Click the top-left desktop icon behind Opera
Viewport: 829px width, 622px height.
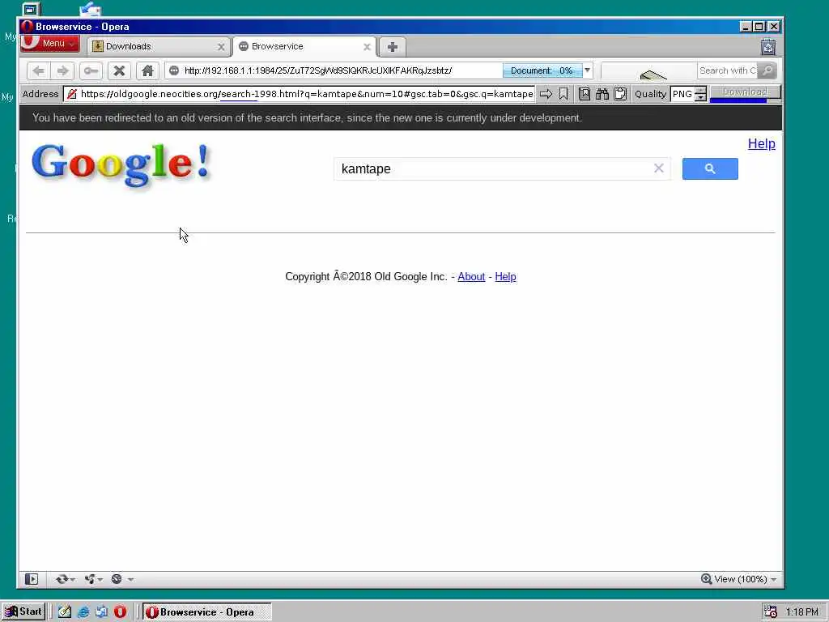[x=31, y=9]
